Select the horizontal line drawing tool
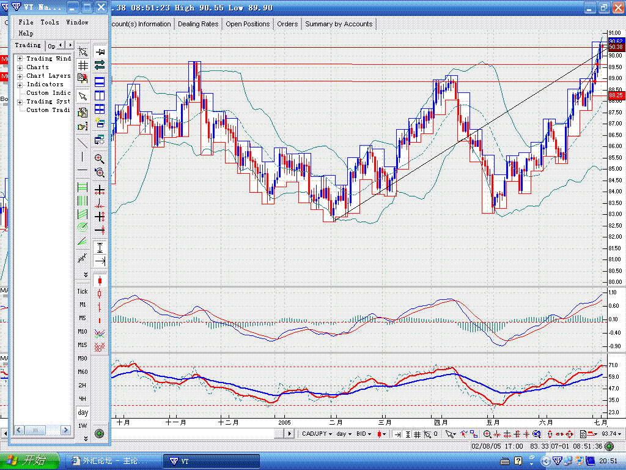Viewport: 626px width, 470px height. click(83, 170)
